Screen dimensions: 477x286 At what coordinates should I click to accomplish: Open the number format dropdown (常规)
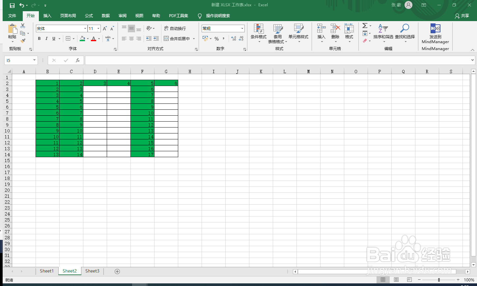242,29
